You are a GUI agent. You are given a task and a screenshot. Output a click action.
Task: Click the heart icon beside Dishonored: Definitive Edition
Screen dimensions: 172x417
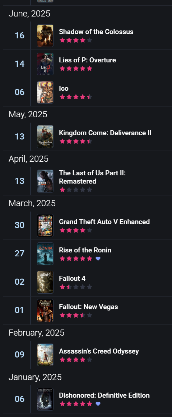coord(98,404)
